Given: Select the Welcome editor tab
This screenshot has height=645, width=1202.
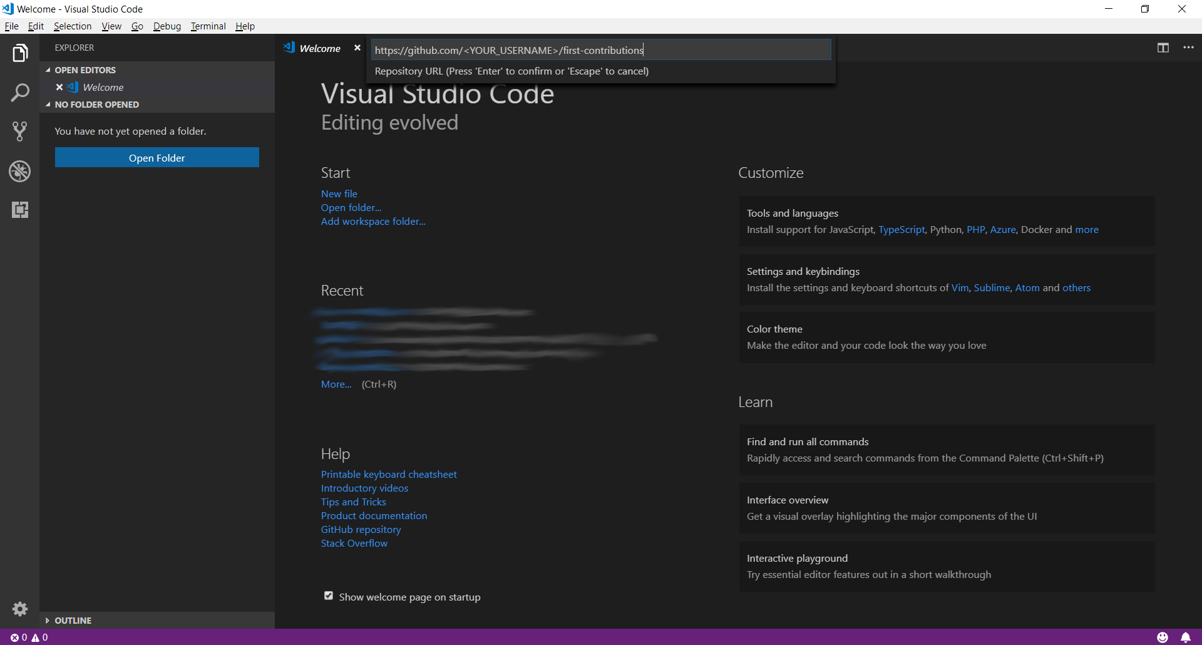Looking at the screenshot, I should point(320,48).
